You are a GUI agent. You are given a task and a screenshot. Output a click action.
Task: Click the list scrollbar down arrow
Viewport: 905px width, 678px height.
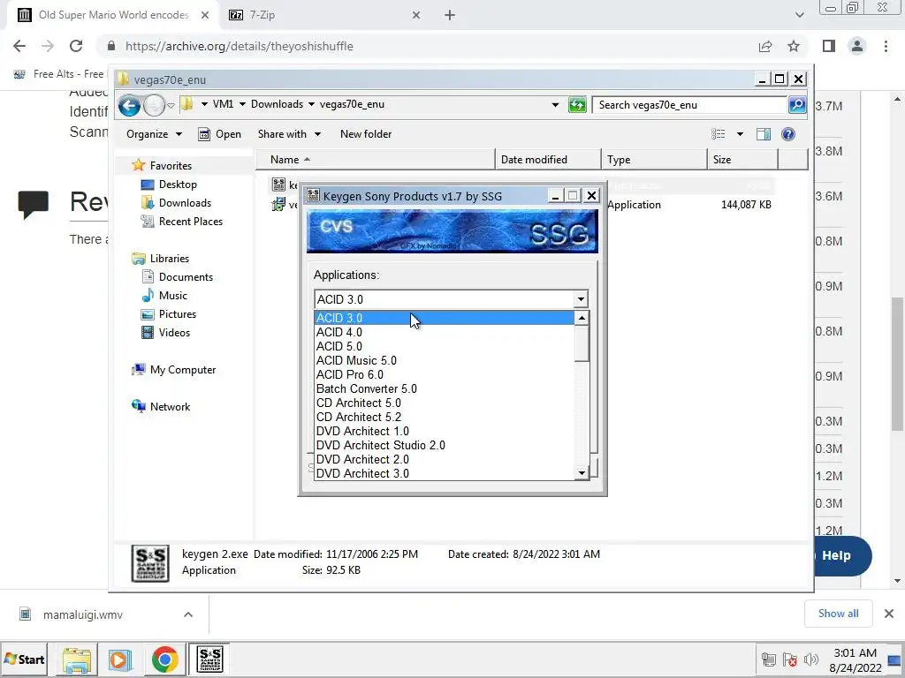[x=582, y=473]
